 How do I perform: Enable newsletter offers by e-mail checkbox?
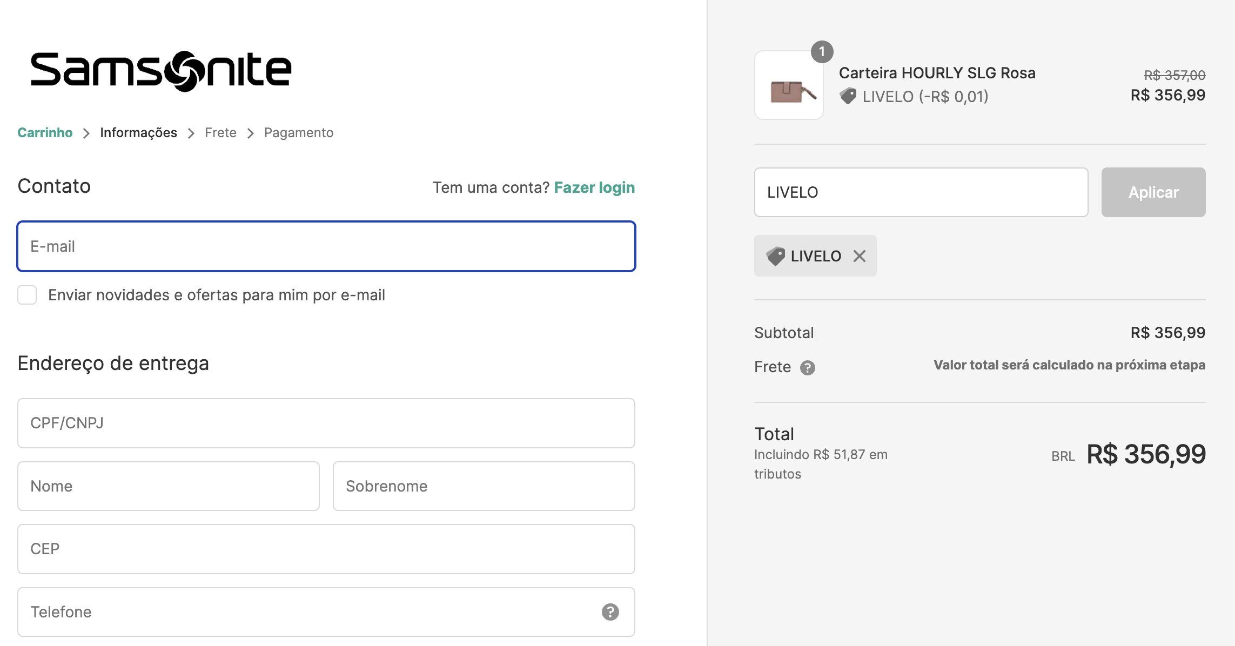click(x=27, y=295)
